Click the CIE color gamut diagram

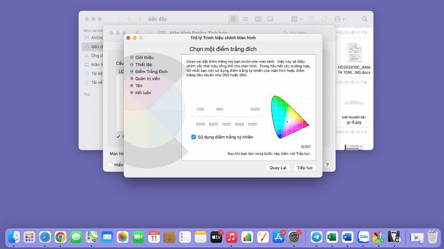pyautogui.click(x=289, y=117)
